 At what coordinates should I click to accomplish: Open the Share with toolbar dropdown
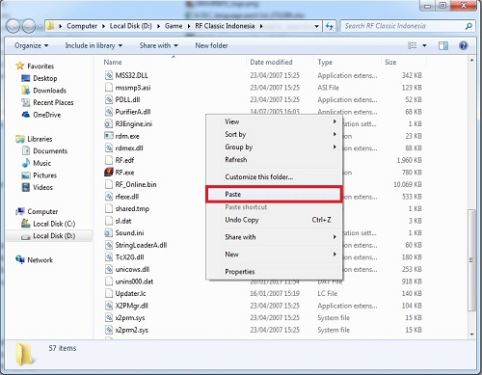coord(158,45)
